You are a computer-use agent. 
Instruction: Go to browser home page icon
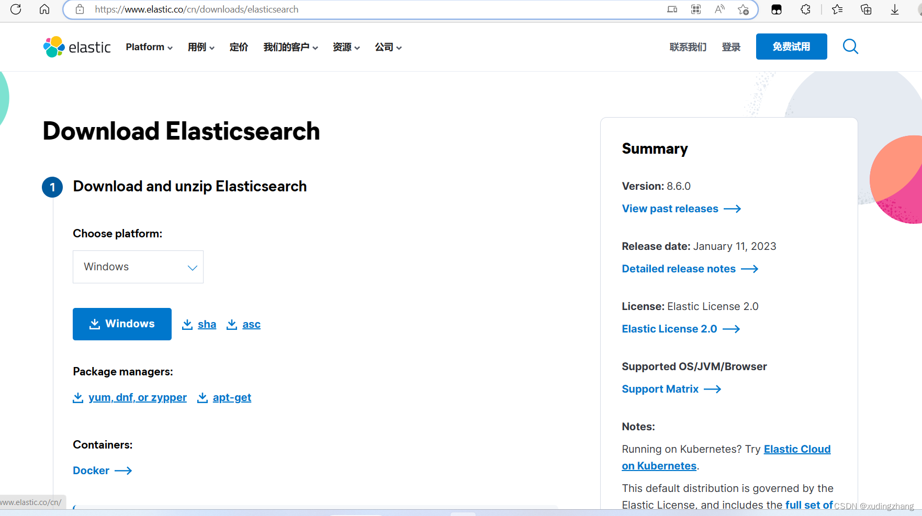[44, 9]
